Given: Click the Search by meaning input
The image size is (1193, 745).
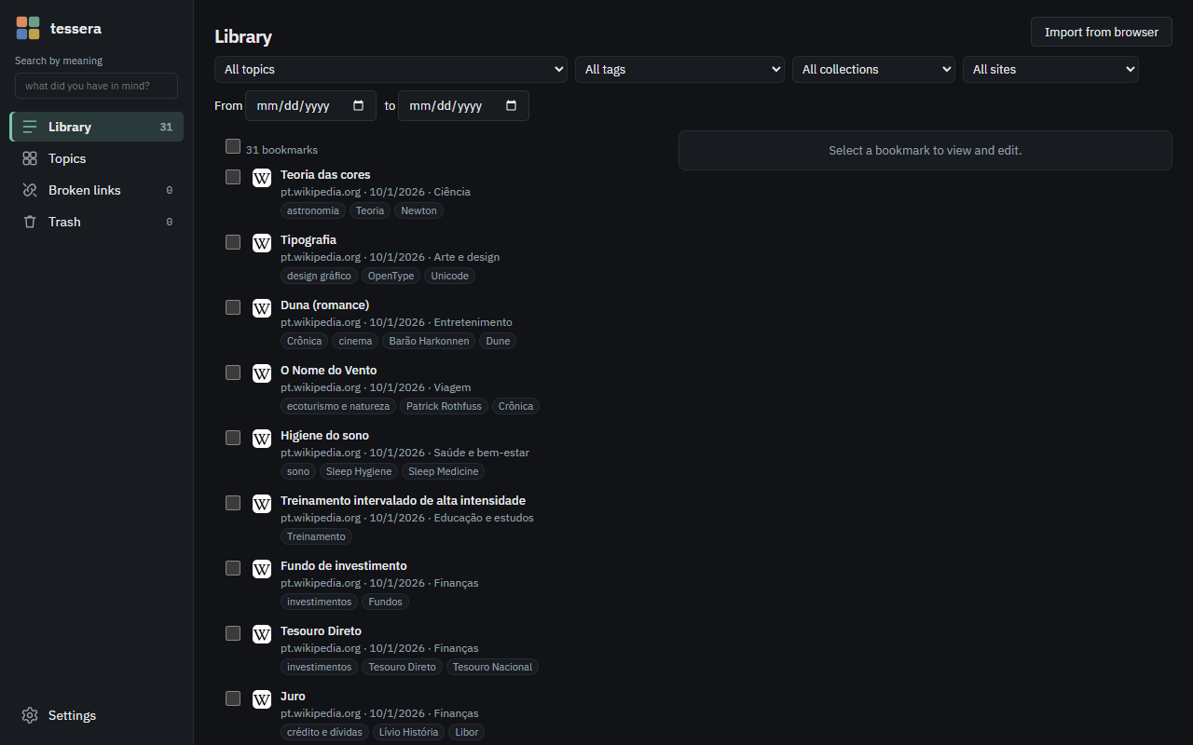Looking at the screenshot, I should pos(96,86).
